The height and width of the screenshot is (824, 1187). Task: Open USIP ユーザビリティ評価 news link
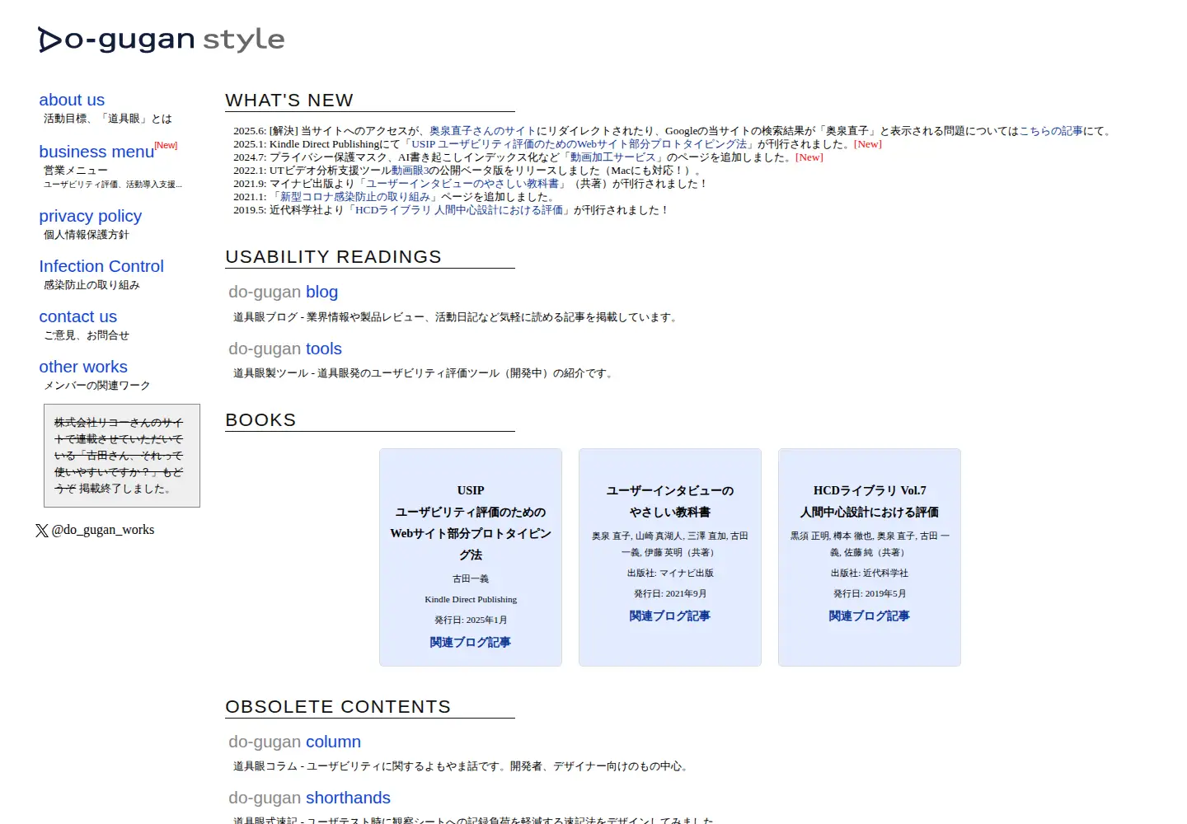579,144
